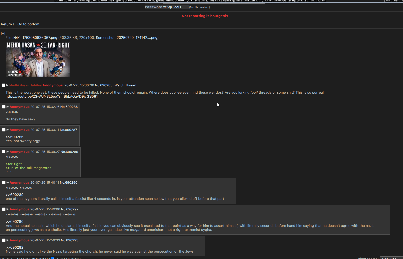This screenshot has height=259, width=403.
Task: Tick the checkbox on the Medhi Hasan Jubilee post
Action: pos(3,85)
